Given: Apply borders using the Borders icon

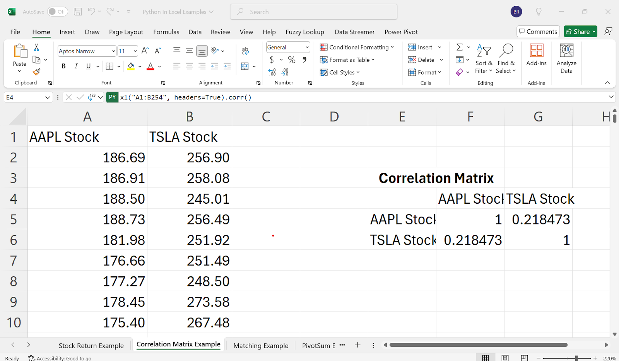Looking at the screenshot, I should coord(109,66).
